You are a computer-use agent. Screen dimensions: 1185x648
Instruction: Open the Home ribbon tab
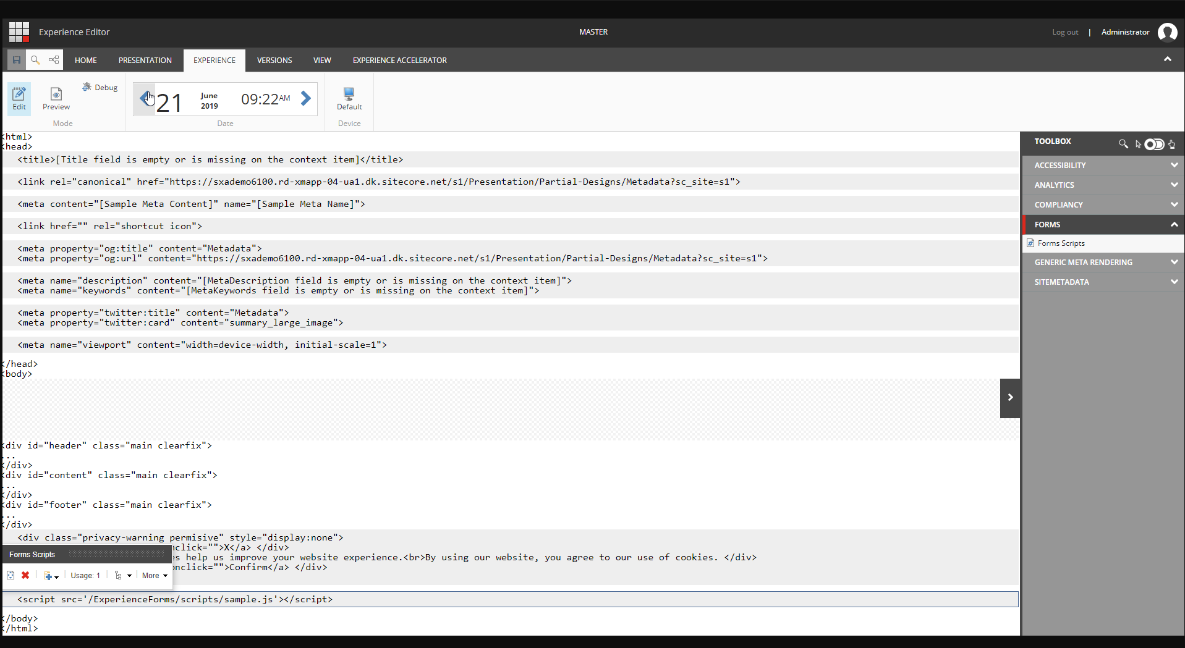click(86, 61)
